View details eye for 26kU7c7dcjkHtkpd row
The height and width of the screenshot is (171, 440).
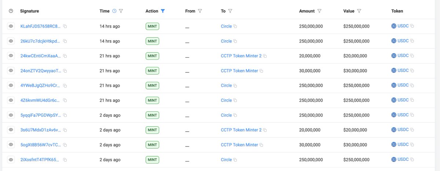point(11,41)
